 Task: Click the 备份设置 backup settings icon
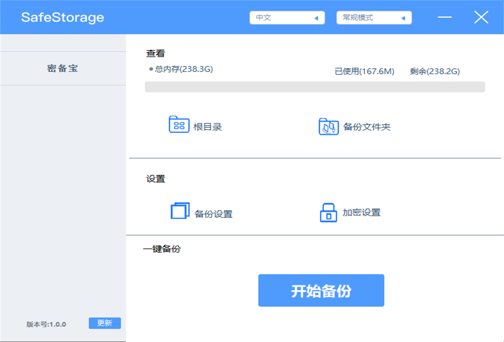coord(180,211)
